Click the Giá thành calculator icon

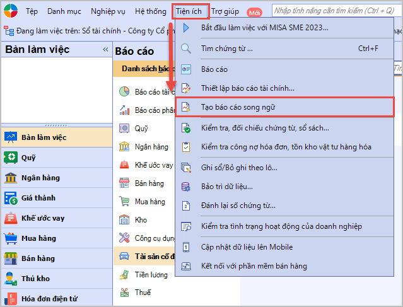coord(11,198)
